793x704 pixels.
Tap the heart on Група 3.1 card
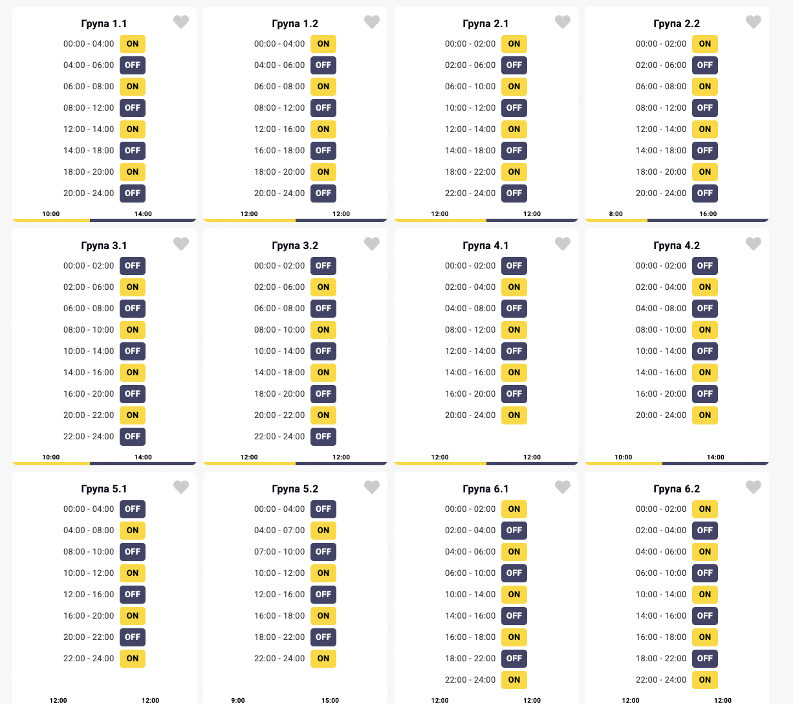point(181,244)
